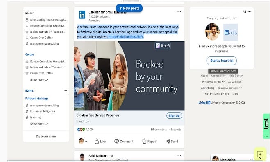Open Cases Over Coffee in Recent
This screenshot has width=270, height=162.
39,38
